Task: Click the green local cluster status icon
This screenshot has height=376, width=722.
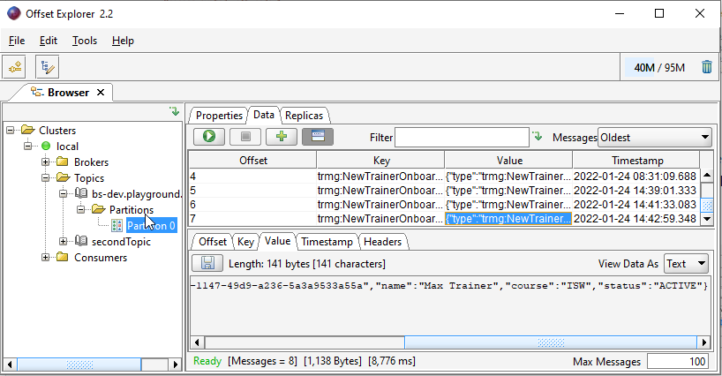Action: pyautogui.click(x=46, y=146)
